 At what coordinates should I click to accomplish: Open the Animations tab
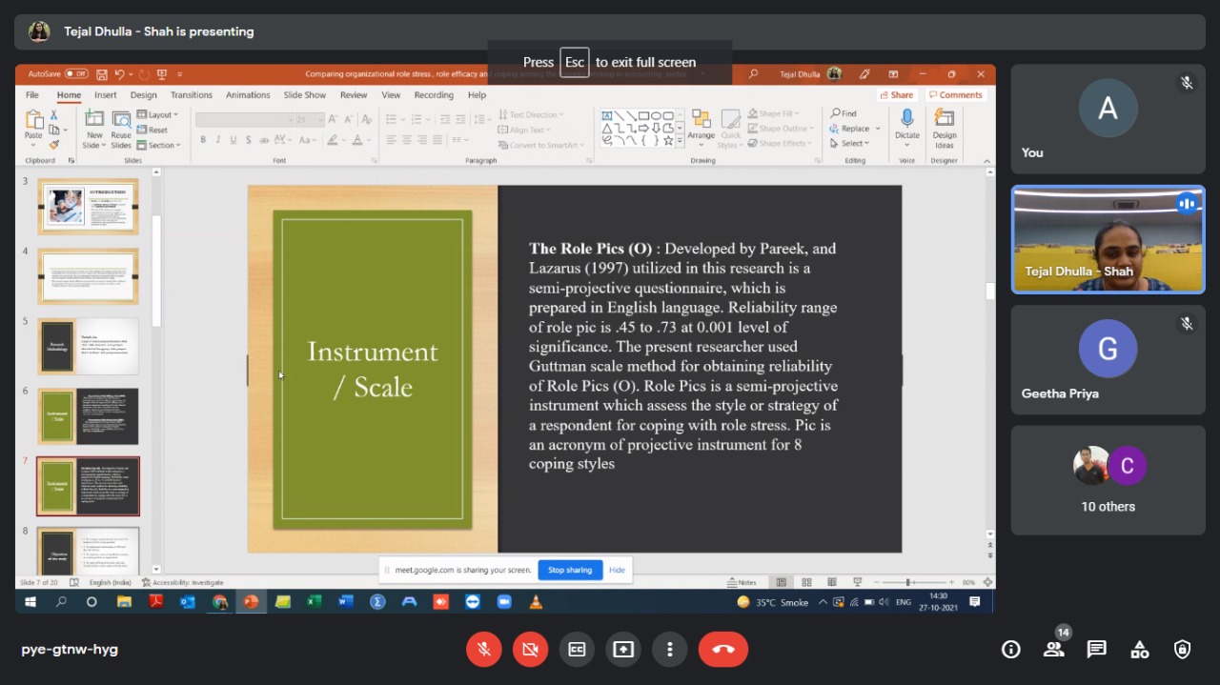pyautogui.click(x=248, y=95)
